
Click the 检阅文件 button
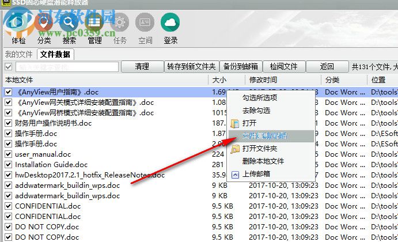click(284, 66)
